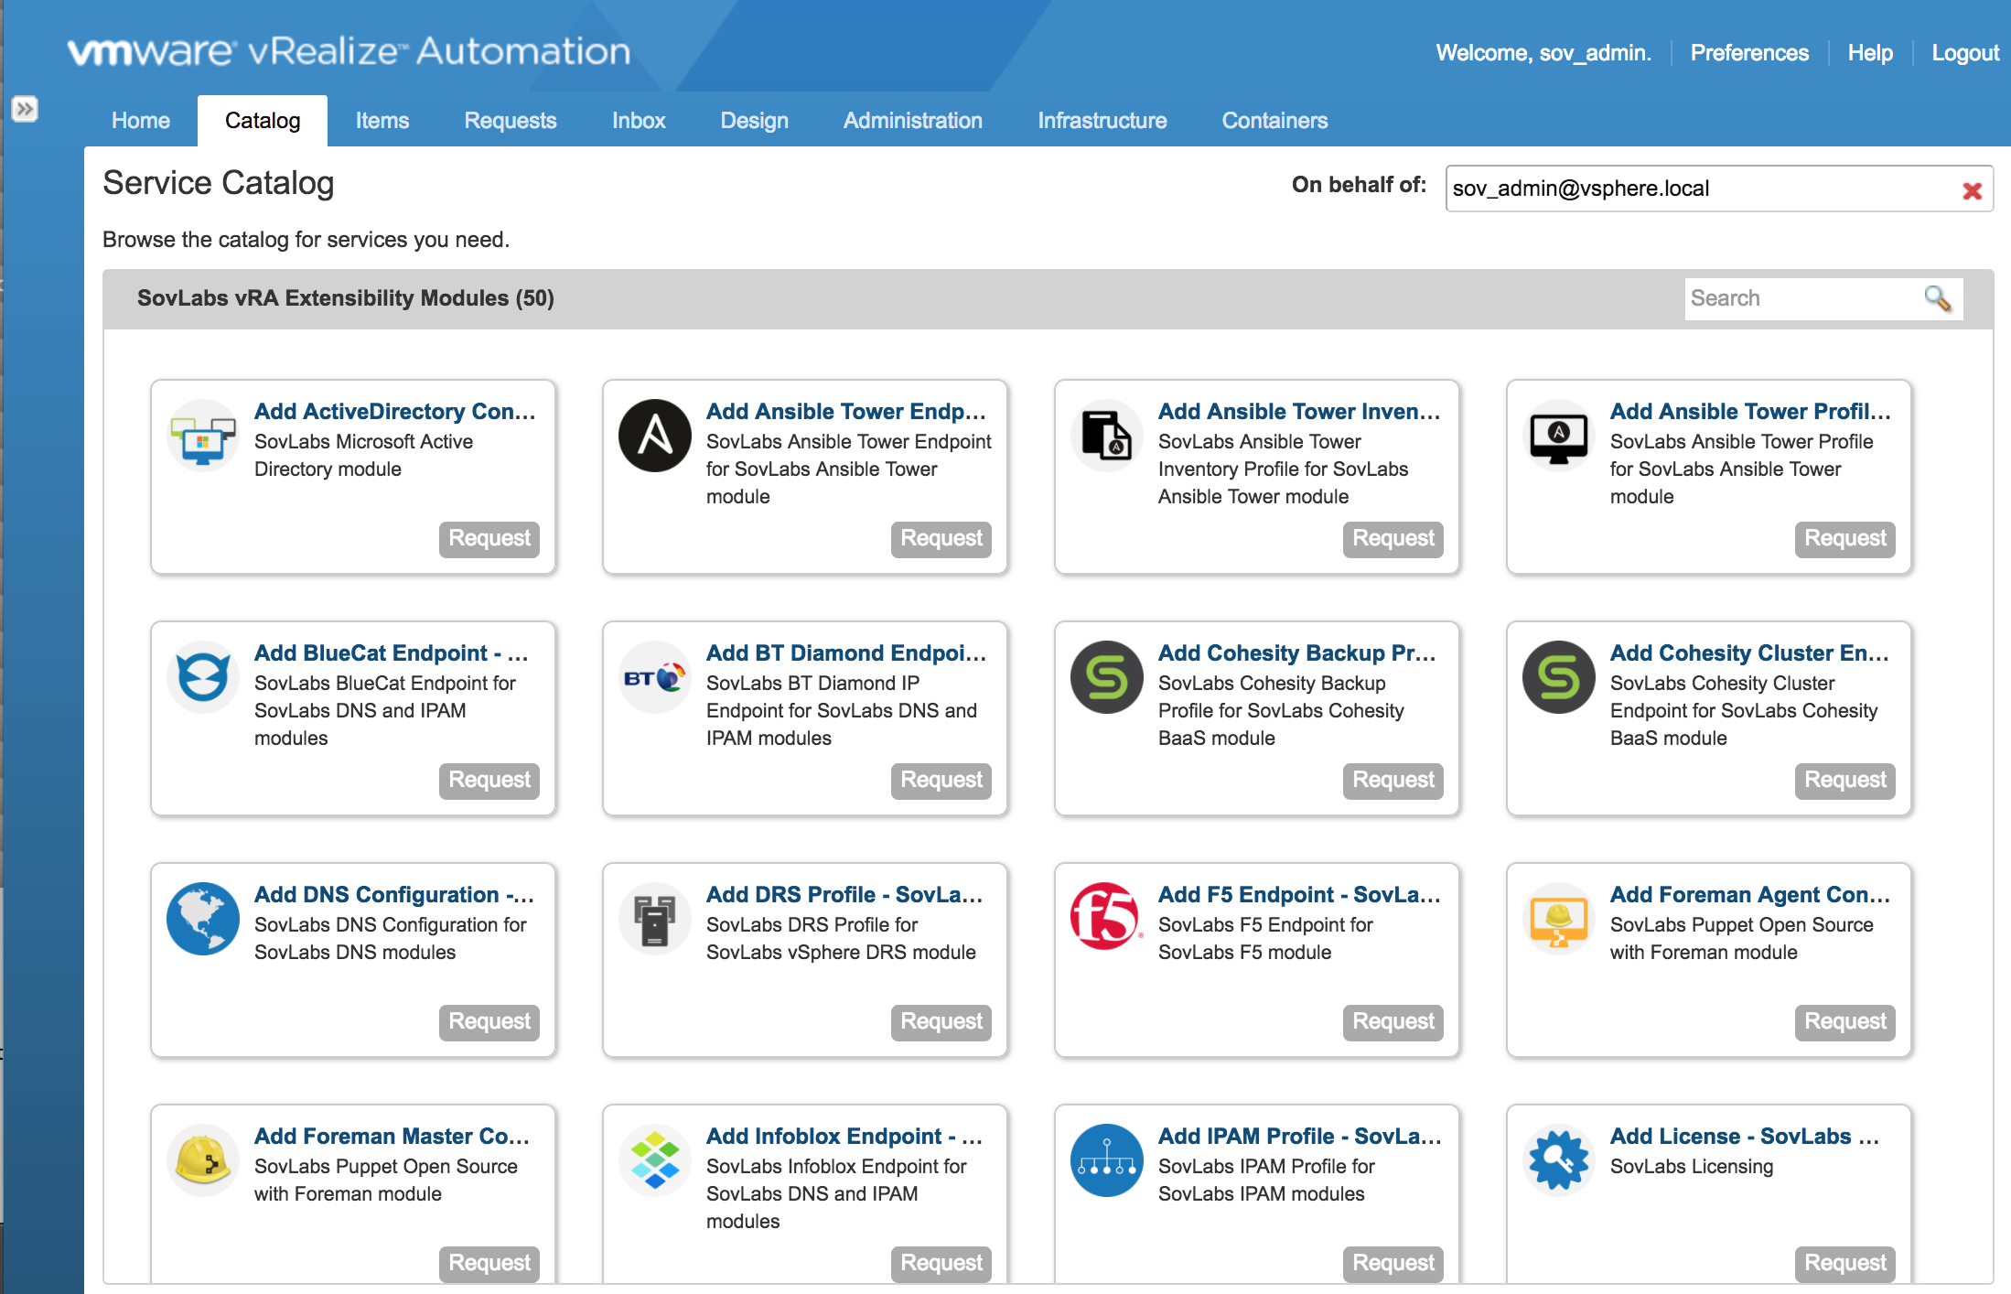Request the Add Ansible Tower Profile item
This screenshot has height=1294, width=2011.
coord(1845,539)
